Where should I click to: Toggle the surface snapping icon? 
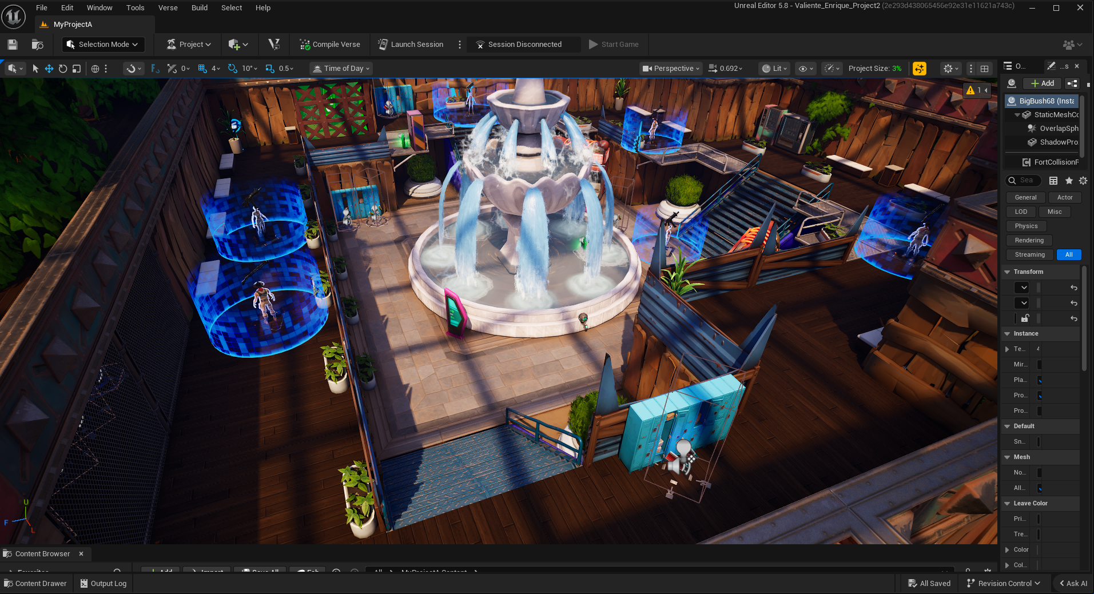coord(155,69)
